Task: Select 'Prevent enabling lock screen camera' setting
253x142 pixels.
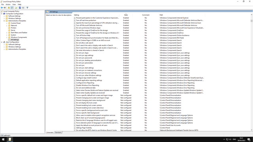Action: (89, 105)
